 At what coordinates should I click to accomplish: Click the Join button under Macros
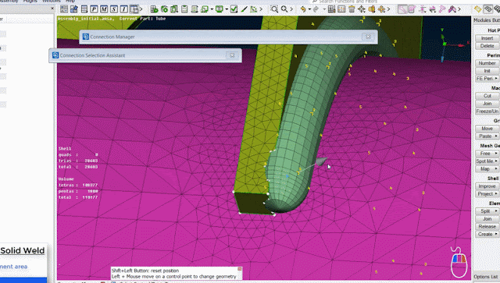pos(487,104)
